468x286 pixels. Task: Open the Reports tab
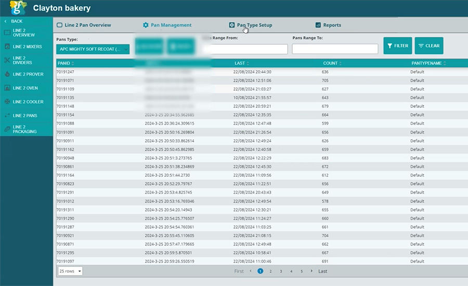pos(331,25)
